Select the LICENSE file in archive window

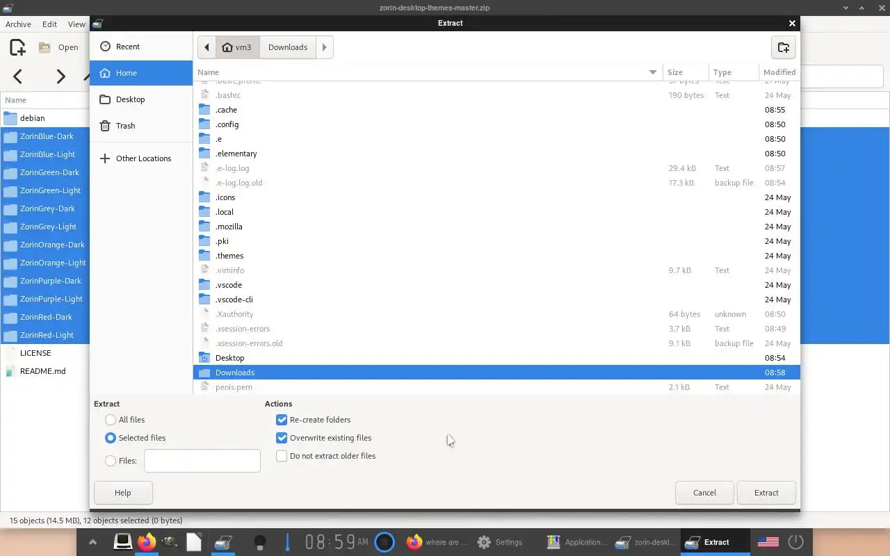[x=45, y=353]
